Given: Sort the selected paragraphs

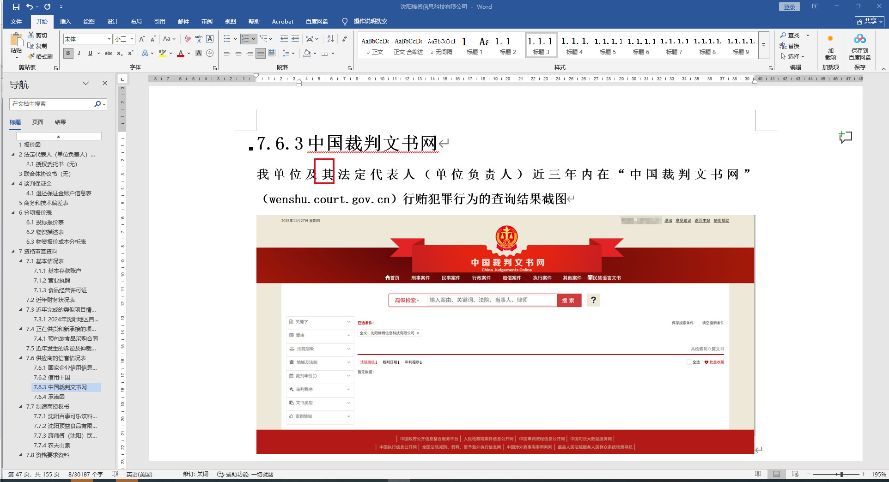Looking at the screenshot, I should pos(330,39).
